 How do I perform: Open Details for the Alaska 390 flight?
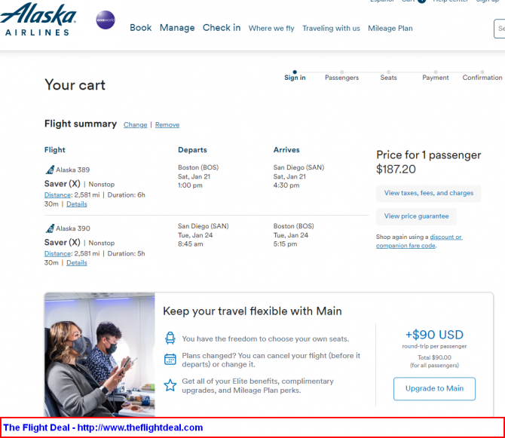77,263
